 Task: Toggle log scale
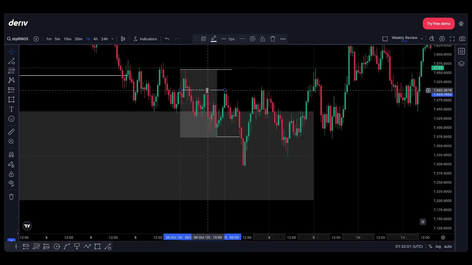(x=438, y=247)
